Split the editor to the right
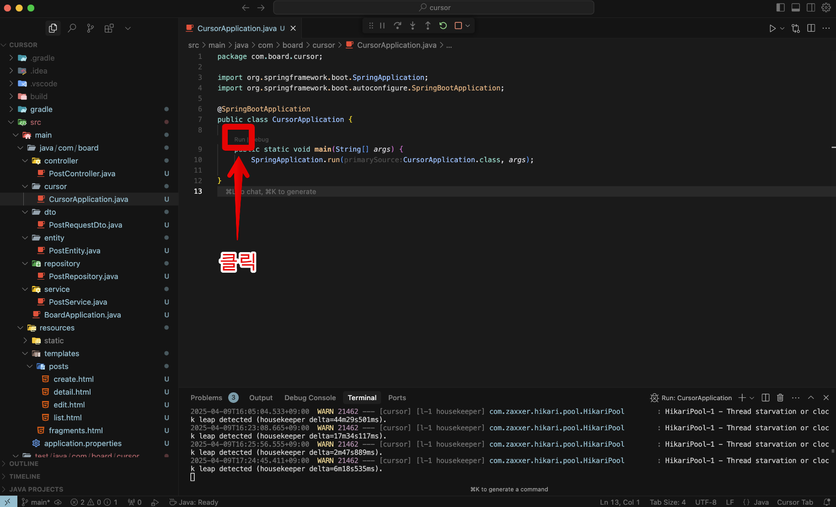The image size is (836, 507). click(x=811, y=28)
